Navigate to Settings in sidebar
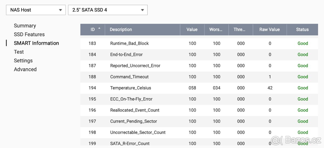Image resolution: width=324 pixels, height=148 pixels. tap(23, 61)
